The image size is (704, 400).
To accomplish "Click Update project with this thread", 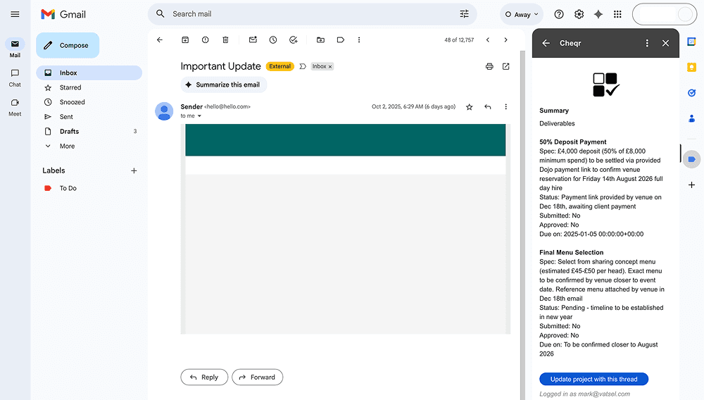I will (593, 379).
